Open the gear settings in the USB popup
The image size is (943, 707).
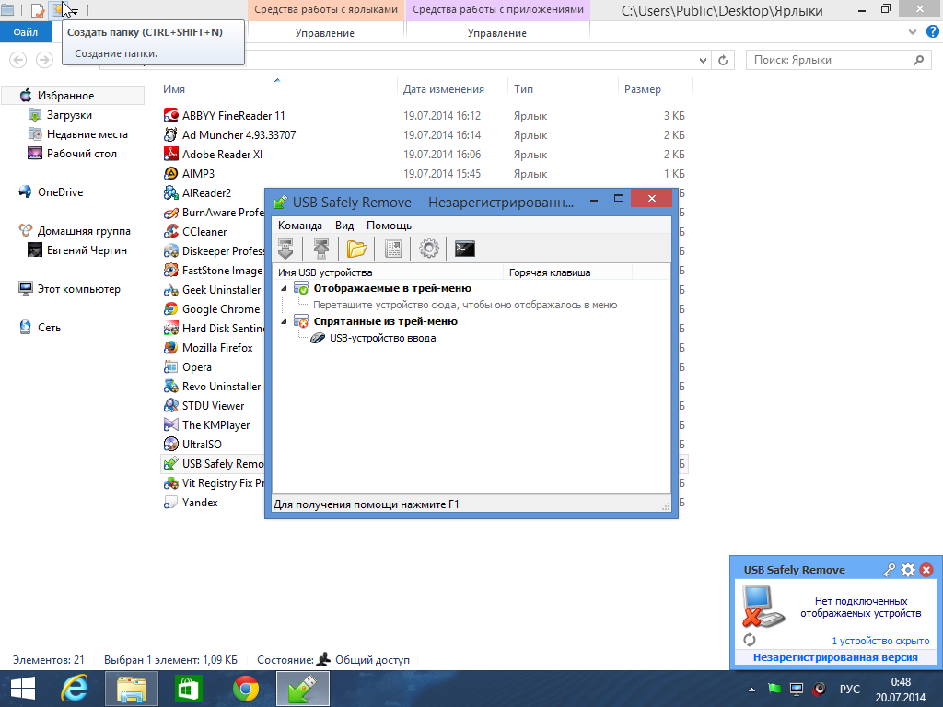(908, 570)
